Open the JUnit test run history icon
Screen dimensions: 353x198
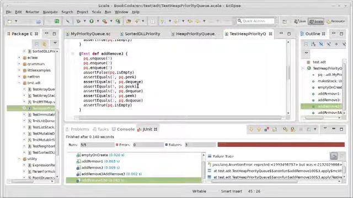pyautogui.click(x=309, y=129)
